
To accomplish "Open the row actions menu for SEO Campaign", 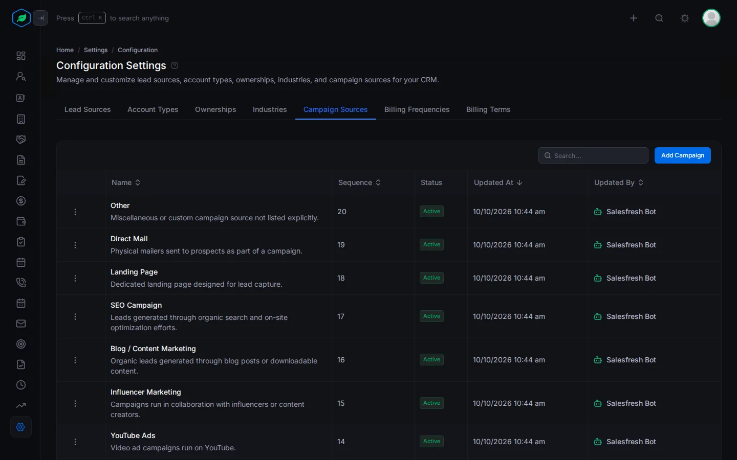I will tap(75, 316).
